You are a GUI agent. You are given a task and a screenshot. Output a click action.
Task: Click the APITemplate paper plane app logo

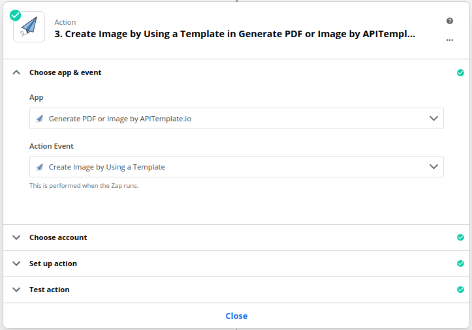pos(29,27)
